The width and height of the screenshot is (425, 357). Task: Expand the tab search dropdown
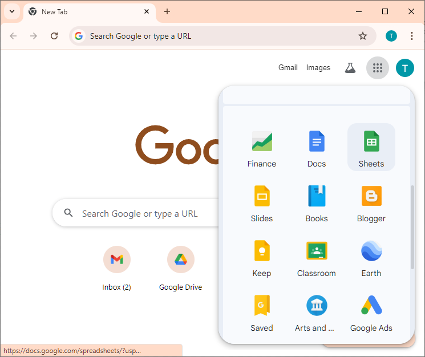pos(12,11)
